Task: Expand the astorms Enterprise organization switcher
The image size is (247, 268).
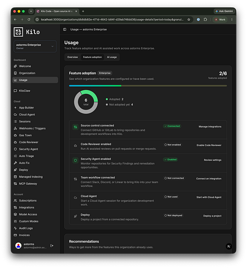Action: pyautogui.click(x=35, y=46)
